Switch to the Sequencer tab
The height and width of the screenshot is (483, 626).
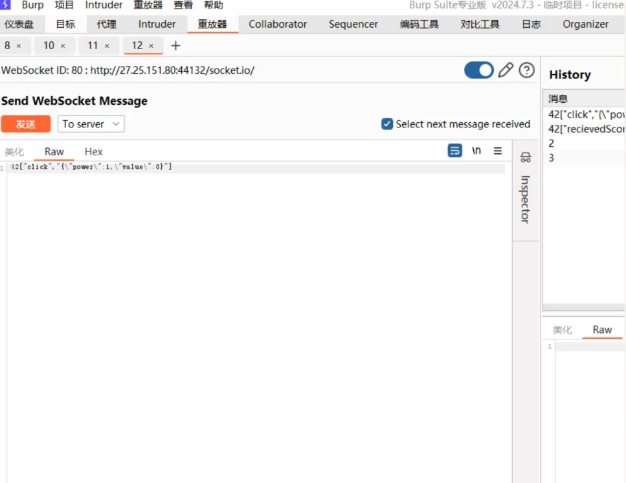(353, 25)
